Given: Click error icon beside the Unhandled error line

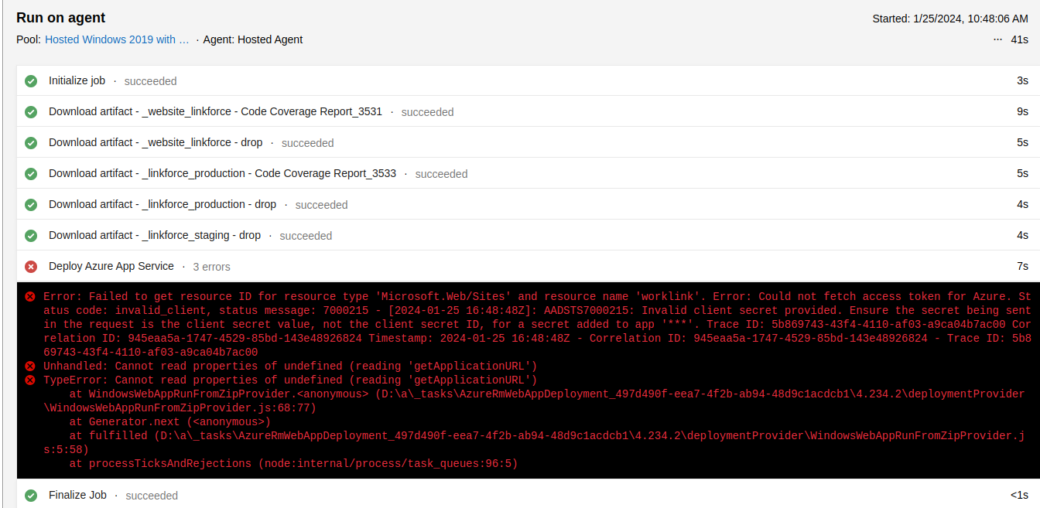Looking at the screenshot, I should [30, 367].
